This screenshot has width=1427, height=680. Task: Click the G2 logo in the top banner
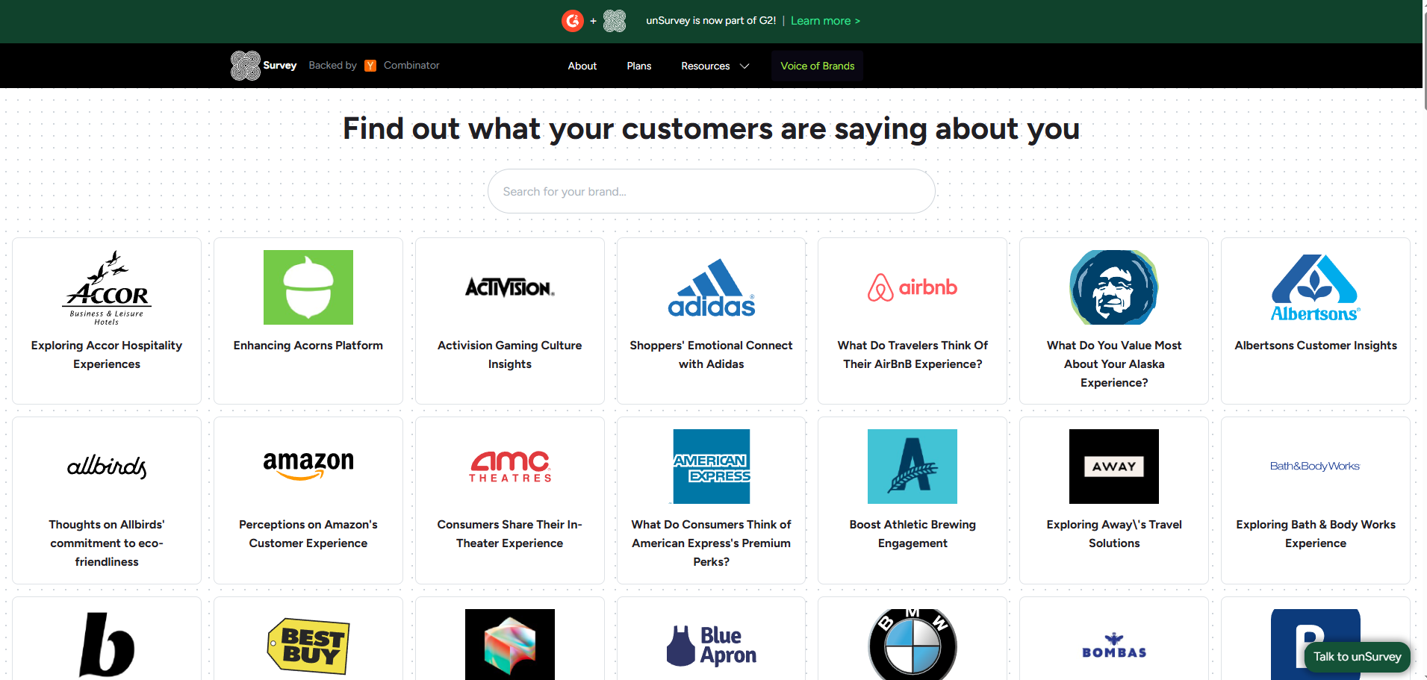tap(573, 21)
